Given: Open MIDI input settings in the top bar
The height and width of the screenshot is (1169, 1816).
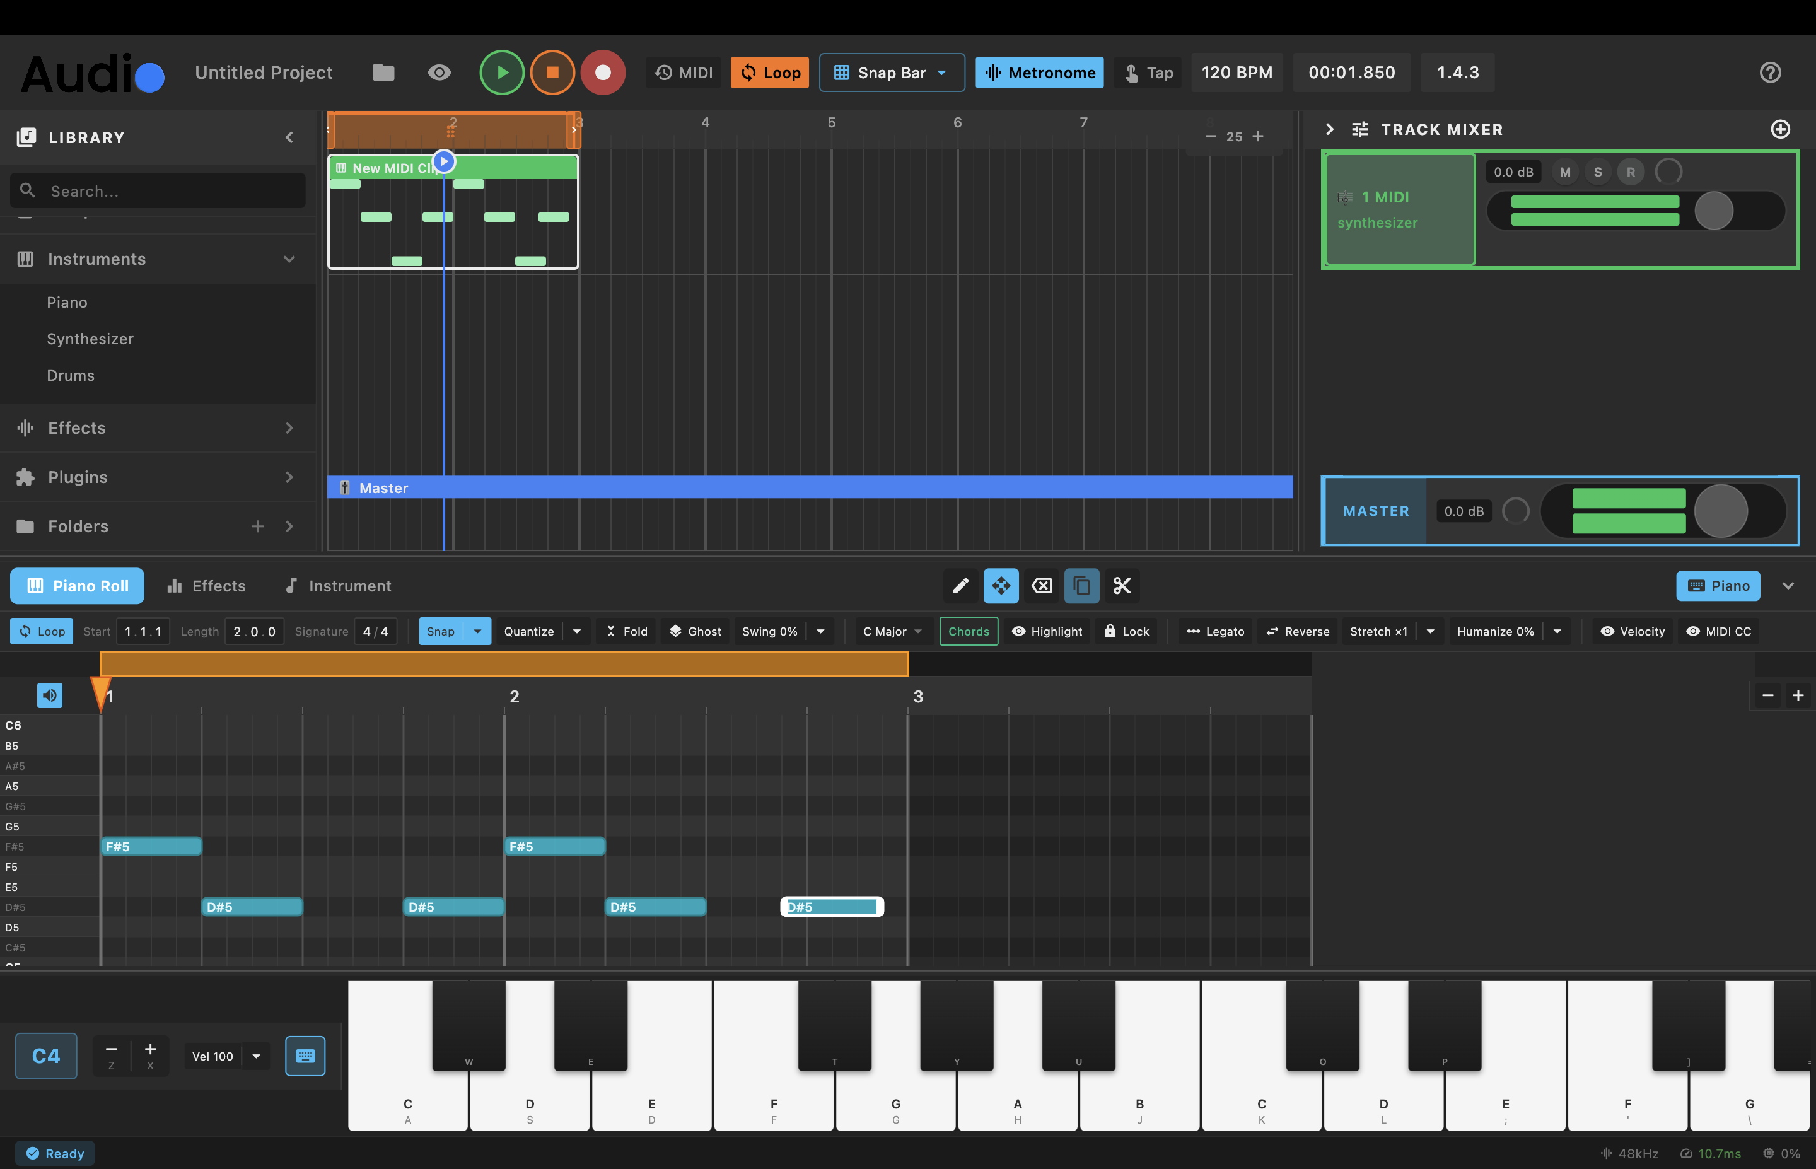Looking at the screenshot, I should click(x=682, y=72).
